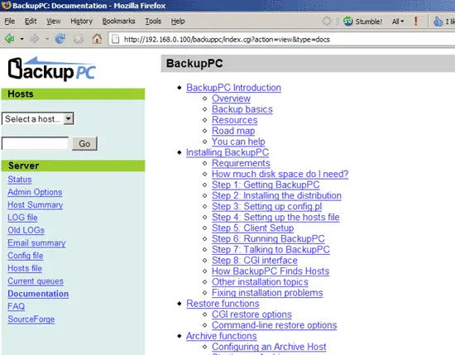This screenshot has height=355, width=455.
Task: Open BackupPC Introduction section link
Action: (x=233, y=88)
